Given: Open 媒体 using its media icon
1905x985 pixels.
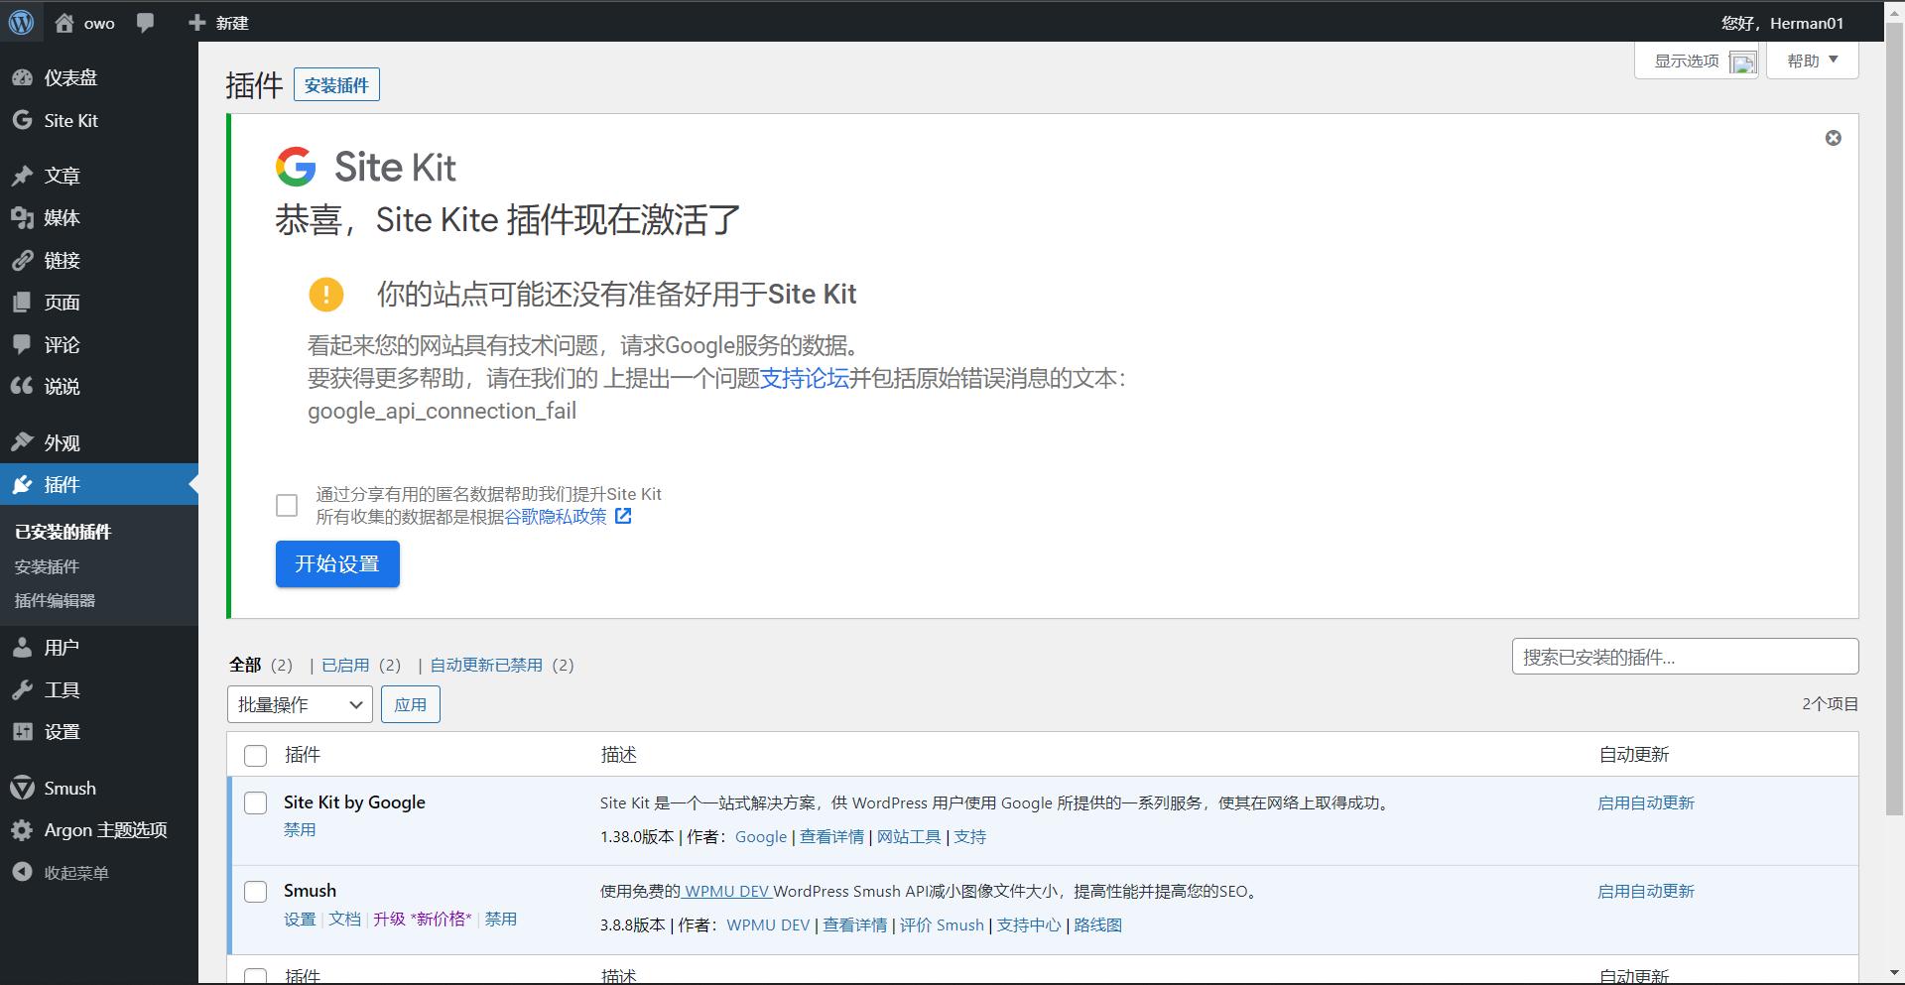Looking at the screenshot, I should tap(23, 218).
